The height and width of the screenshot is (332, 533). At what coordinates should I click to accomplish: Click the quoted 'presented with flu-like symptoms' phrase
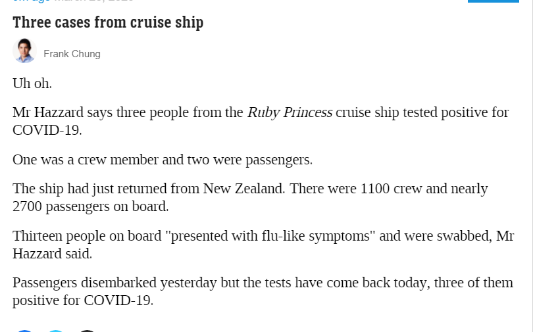pyautogui.click(x=270, y=236)
